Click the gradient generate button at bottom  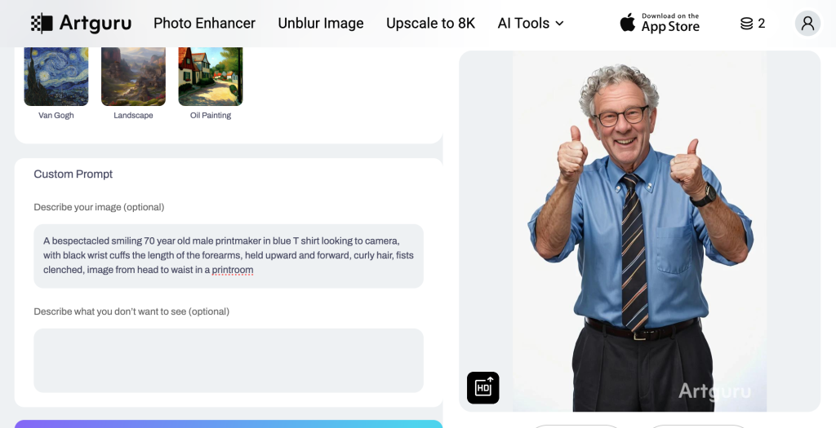click(229, 424)
